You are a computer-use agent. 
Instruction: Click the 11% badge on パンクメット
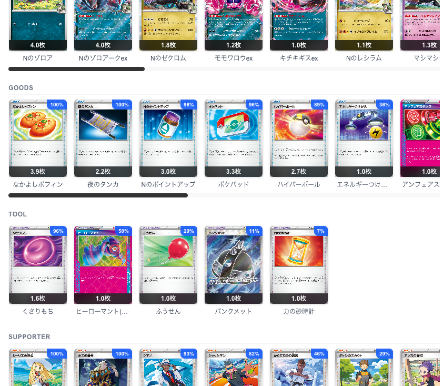point(254,231)
